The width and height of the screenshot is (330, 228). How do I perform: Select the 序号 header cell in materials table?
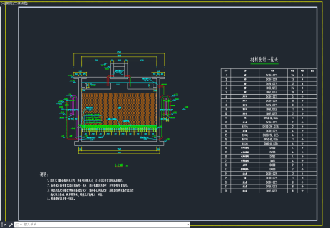point(226,71)
